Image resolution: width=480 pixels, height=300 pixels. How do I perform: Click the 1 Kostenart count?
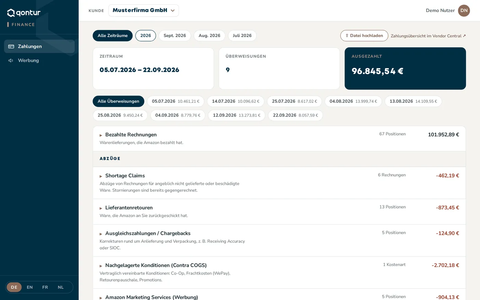[394, 265]
